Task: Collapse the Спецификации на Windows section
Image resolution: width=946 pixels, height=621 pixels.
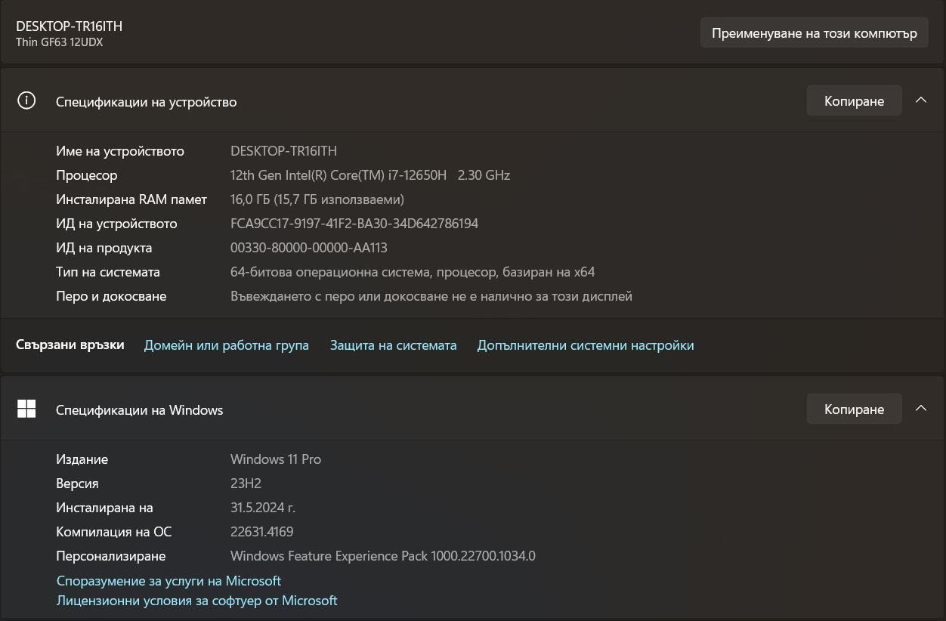Action: tap(921, 409)
